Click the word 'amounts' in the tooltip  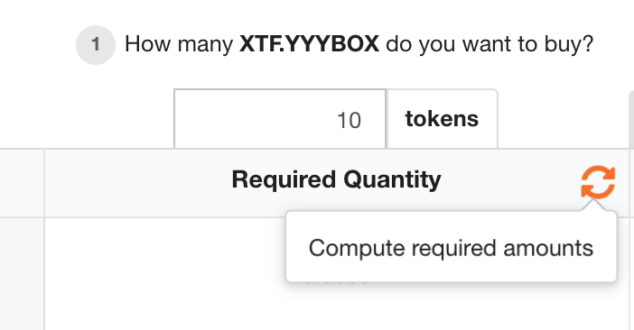tap(548, 248)
